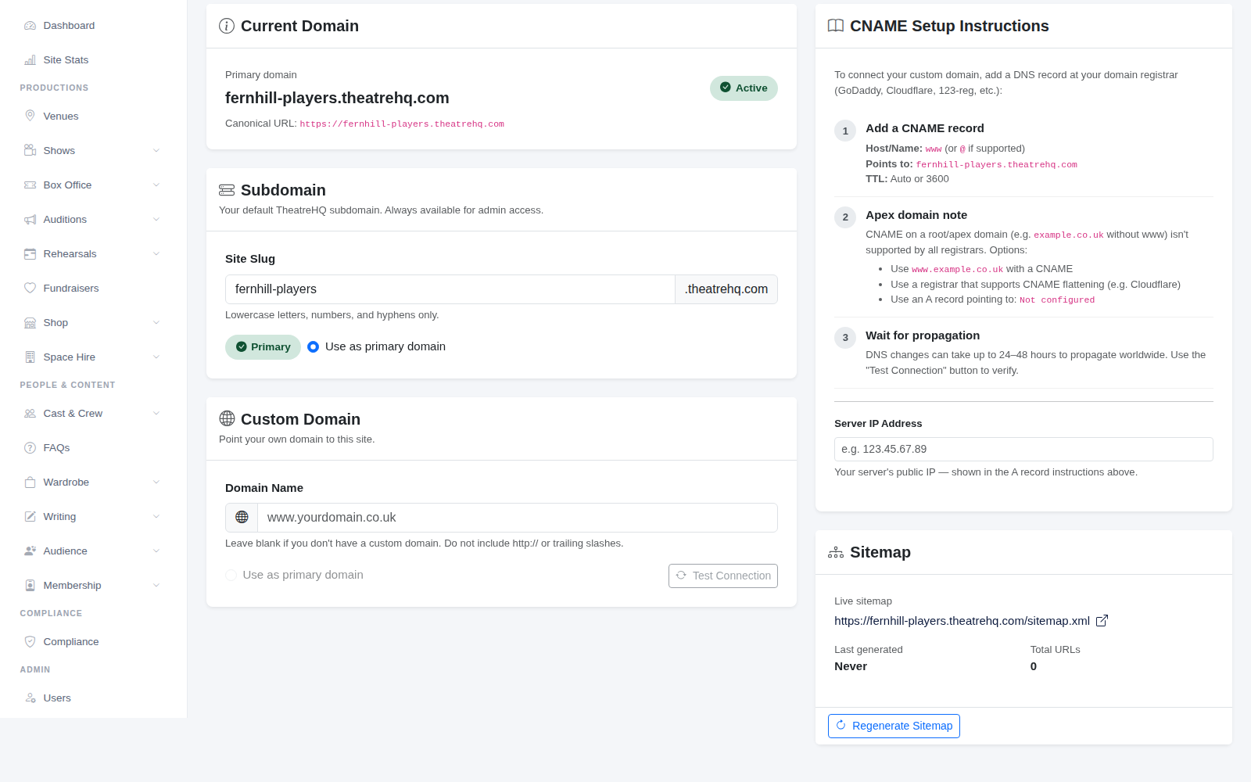Click the Shop storefront icon
1251x782 pixels.
(x=30, y=323)
